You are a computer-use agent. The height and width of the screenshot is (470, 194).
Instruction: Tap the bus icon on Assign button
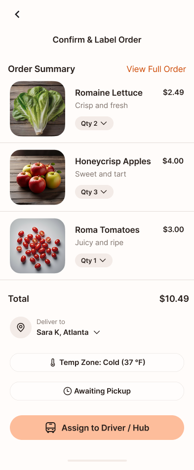[51, 428]
